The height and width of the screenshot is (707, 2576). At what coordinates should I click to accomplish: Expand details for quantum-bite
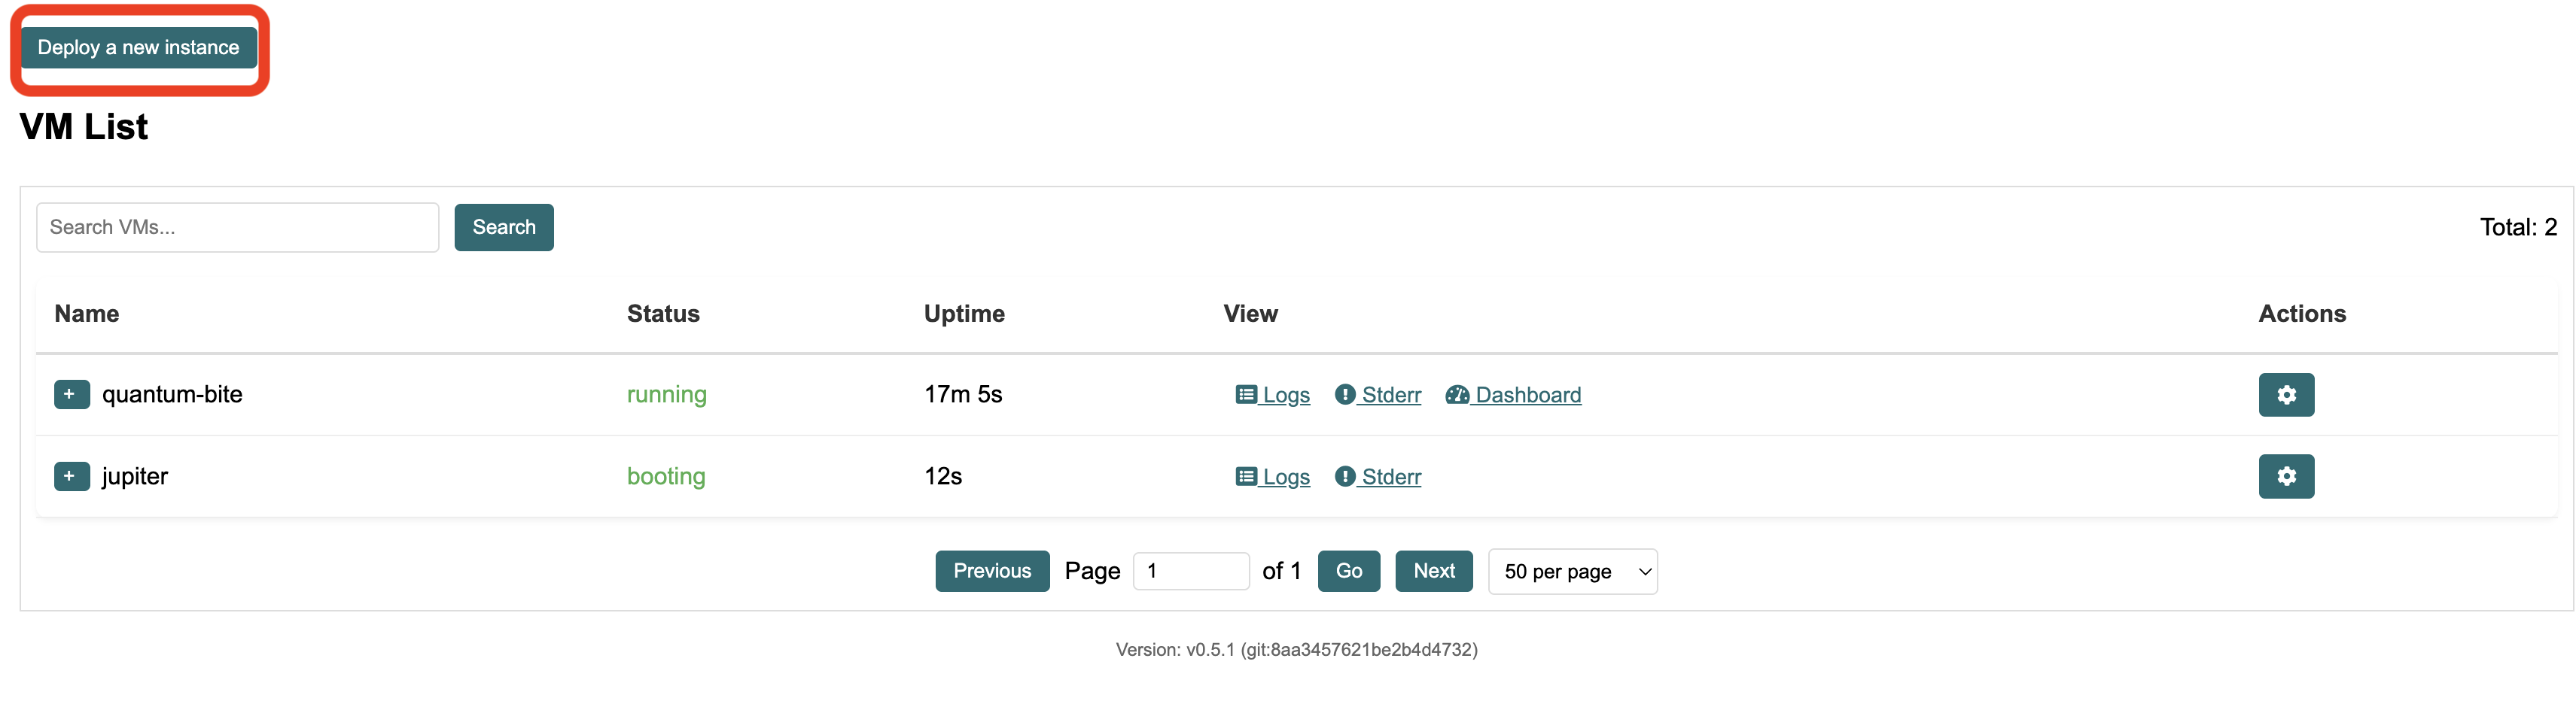(x=71, y=394)
